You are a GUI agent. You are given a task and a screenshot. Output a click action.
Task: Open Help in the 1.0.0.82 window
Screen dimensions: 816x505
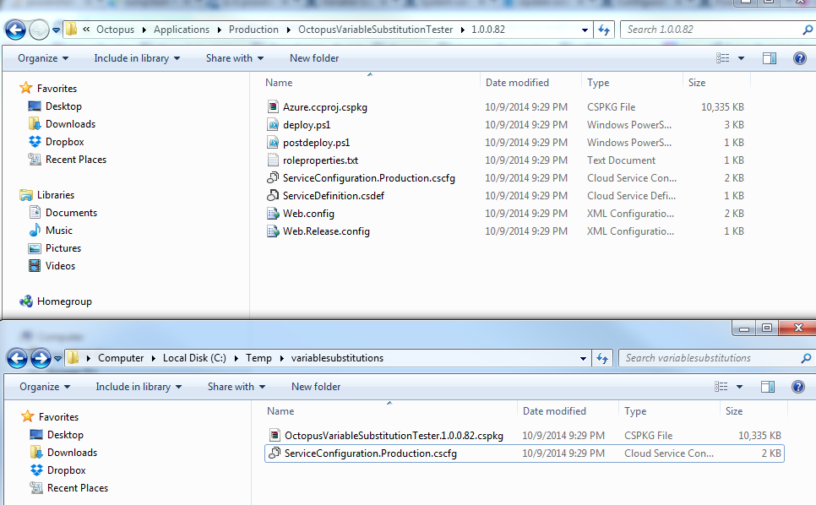point(800,58)
